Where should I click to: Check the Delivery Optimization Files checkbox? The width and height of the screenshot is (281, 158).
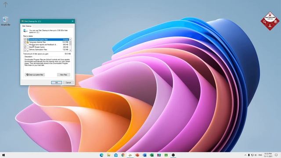tap(25, 50)
